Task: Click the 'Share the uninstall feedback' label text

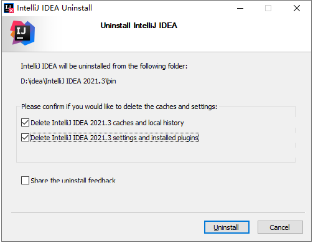Action: [x=73, y=180]
